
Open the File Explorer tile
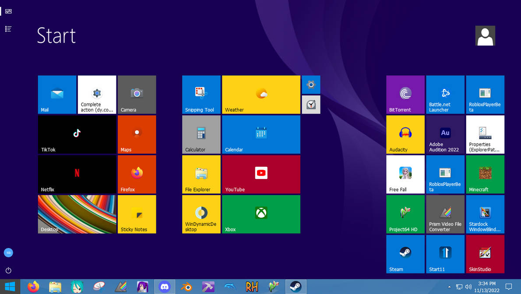pyautogui.click(x=201, y=175)
